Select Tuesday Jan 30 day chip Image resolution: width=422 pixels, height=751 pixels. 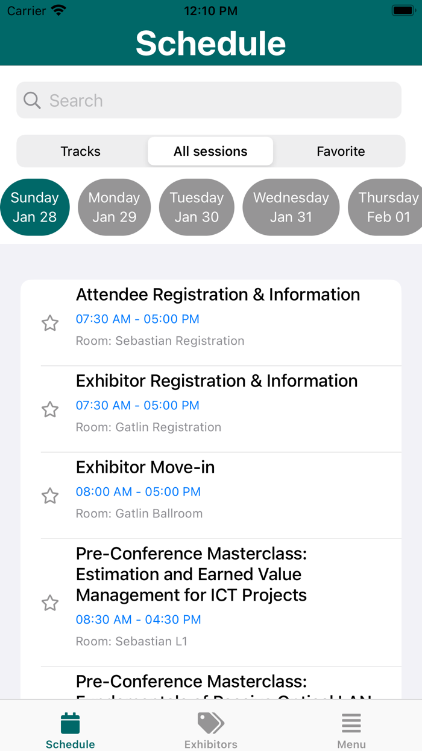197,207
